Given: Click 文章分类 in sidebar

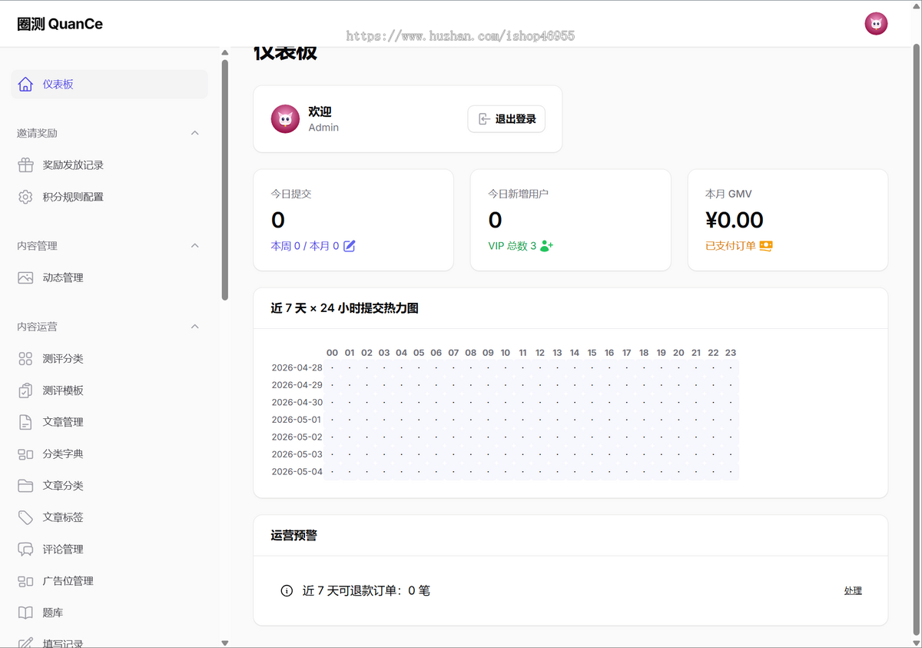Looking at the screenshot, I should pyautogui.click(x=109, y=486).
